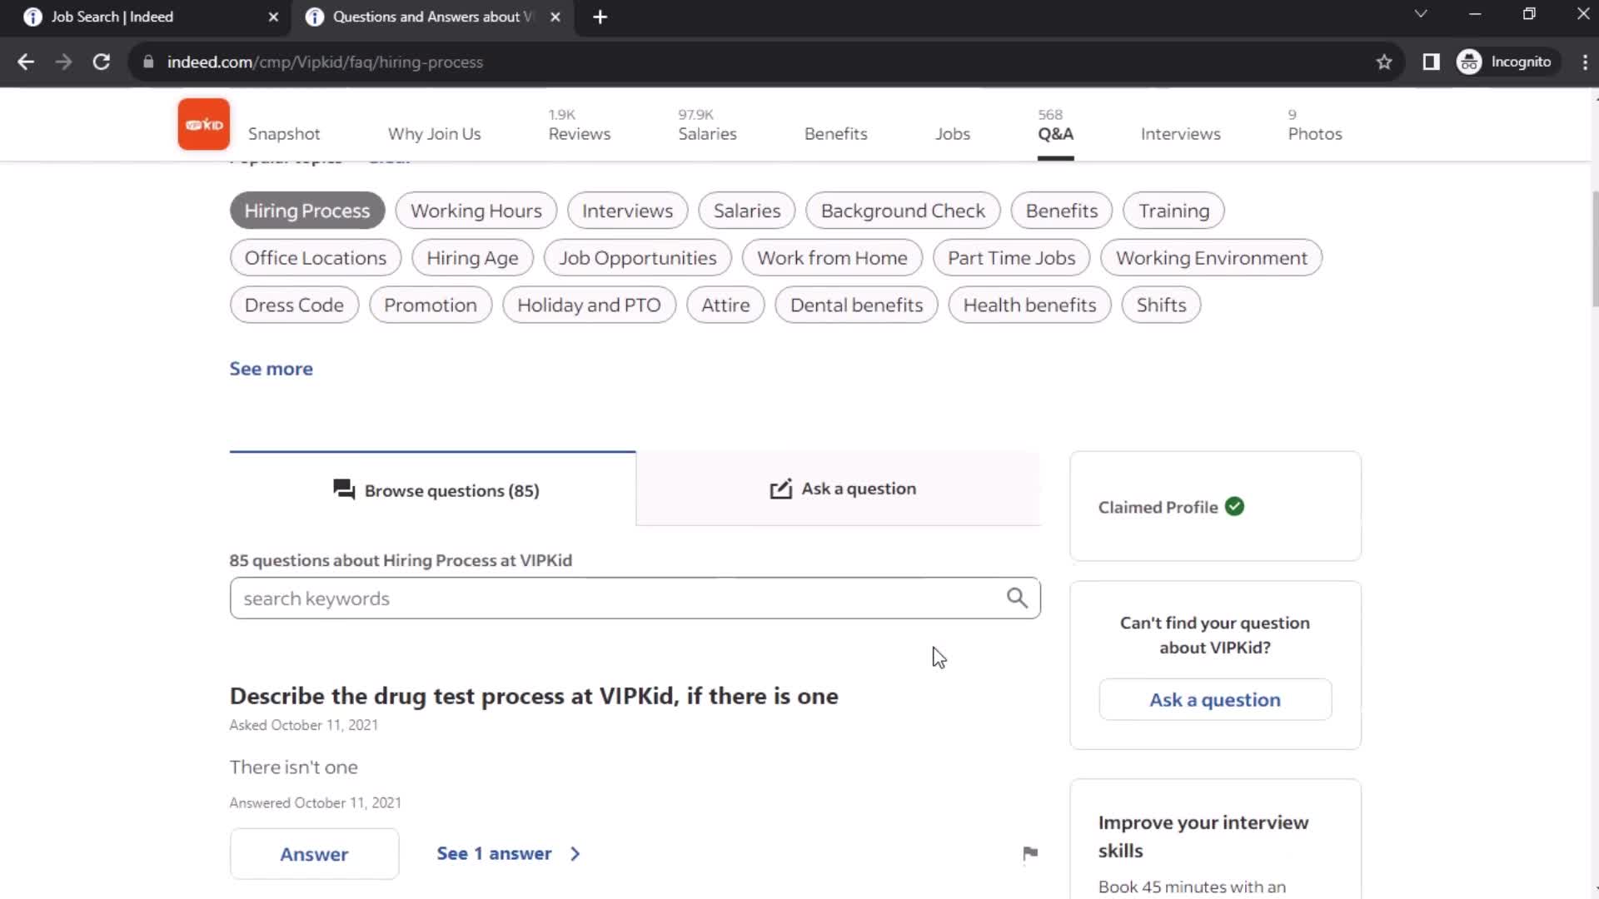This screenshot has height=899, width=1599.
Task: Select the Dental benefits topic chip
Action: [856, 305]
